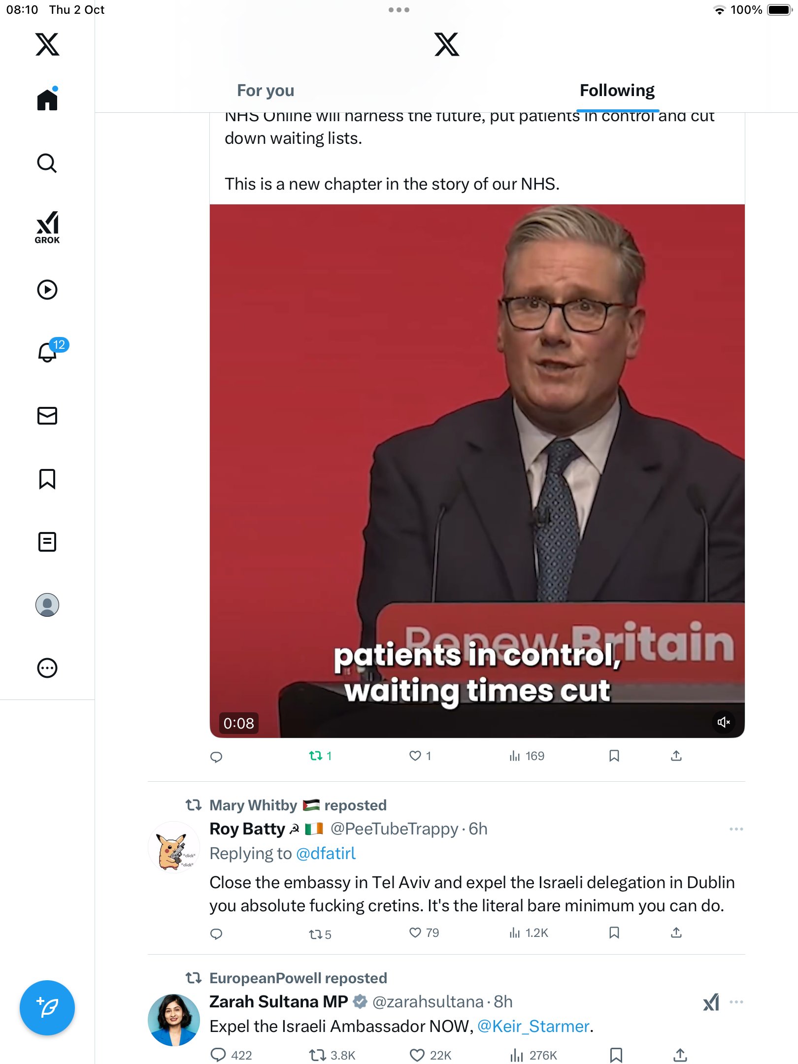Viewport: 798px width, 1064px height.
Task: Open the @Keir_Starmer mention link
Action: (533, 1027)
